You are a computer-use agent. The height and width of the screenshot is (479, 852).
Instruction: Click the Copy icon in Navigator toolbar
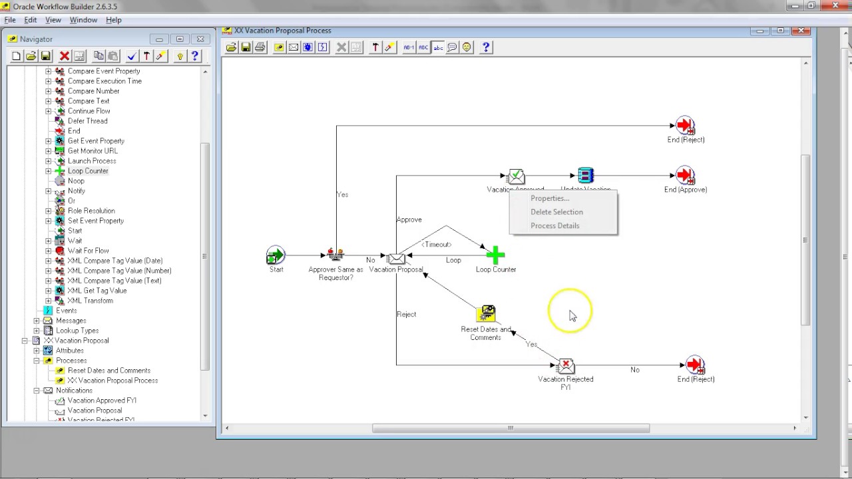(99, 57)
